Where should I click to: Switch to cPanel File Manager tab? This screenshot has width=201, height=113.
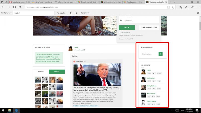(x=65, y=2)
